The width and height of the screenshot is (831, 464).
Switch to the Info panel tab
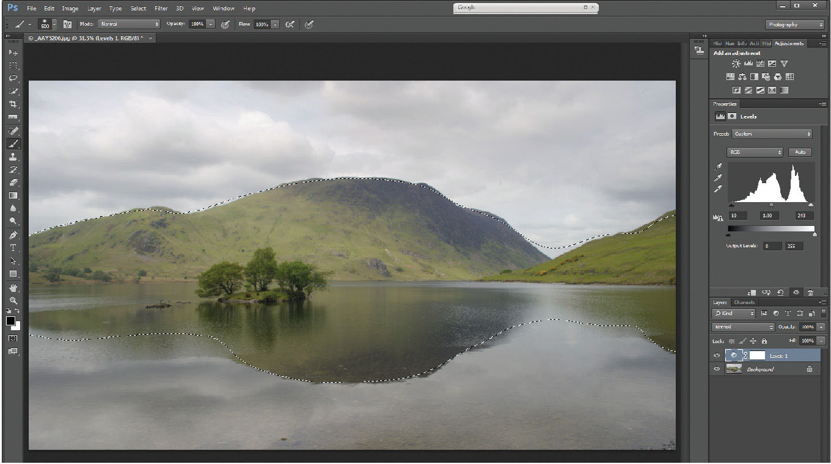[x=742, y=43]
